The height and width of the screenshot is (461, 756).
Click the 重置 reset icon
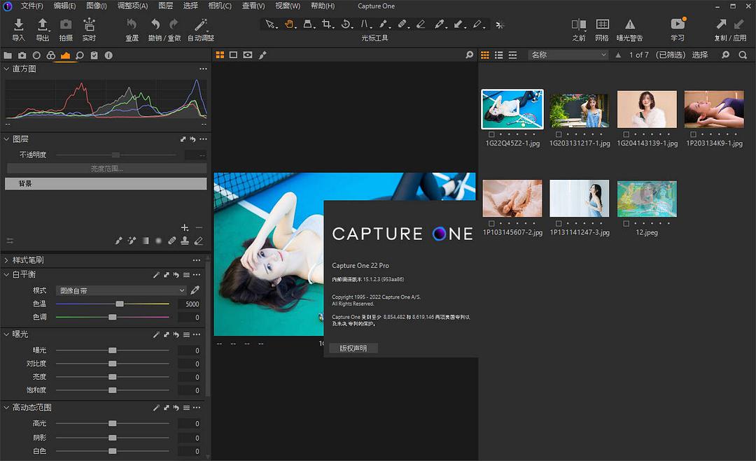(132, 24)
